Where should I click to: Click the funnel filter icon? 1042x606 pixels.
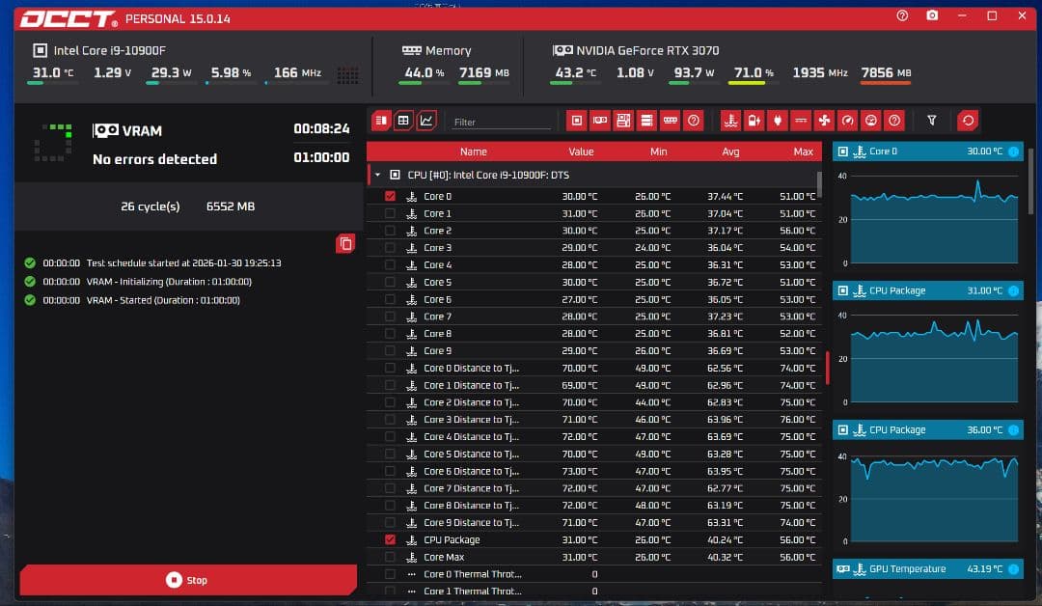[x=932, y=121]
